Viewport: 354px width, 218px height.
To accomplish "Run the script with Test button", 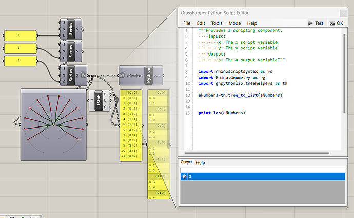I will coord(316,23).
